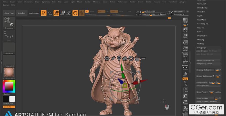Open the Transpose brush thumbnail

(9, 23)
